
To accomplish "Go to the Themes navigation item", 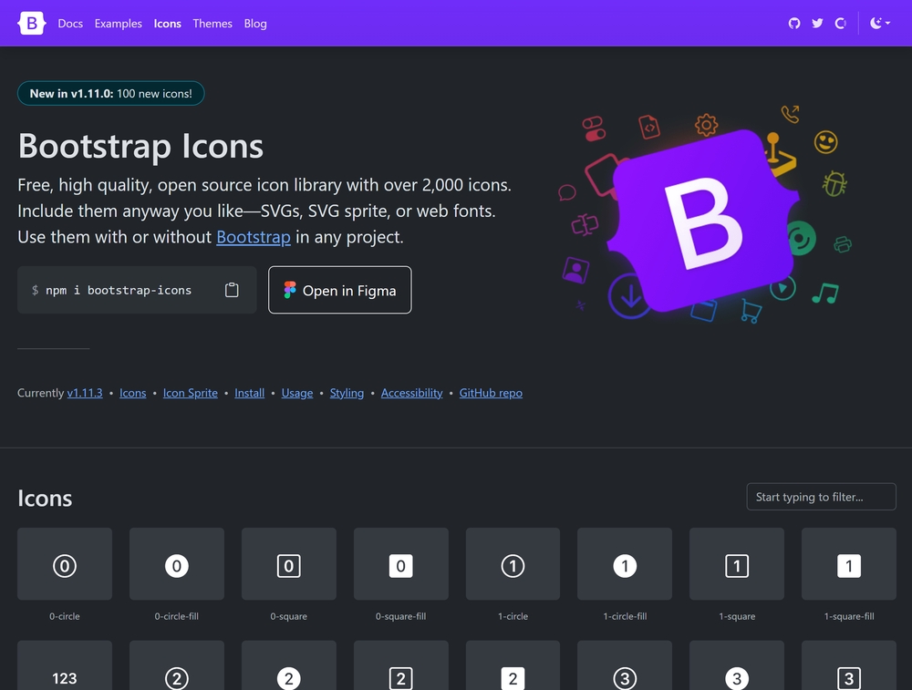I will pyautogui.click(x=212, y=24).
